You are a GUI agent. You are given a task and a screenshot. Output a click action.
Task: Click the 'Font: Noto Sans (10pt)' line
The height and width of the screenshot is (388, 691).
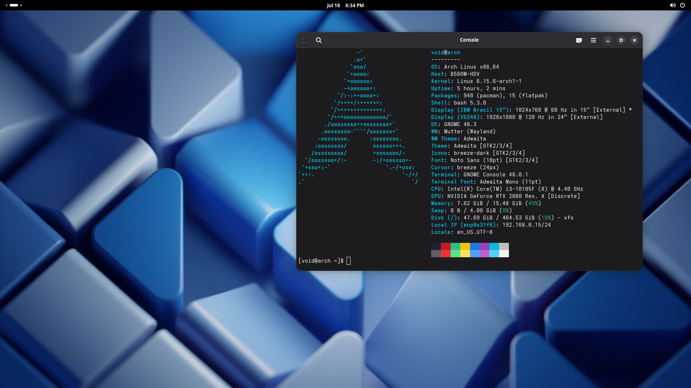pos(484,160)
